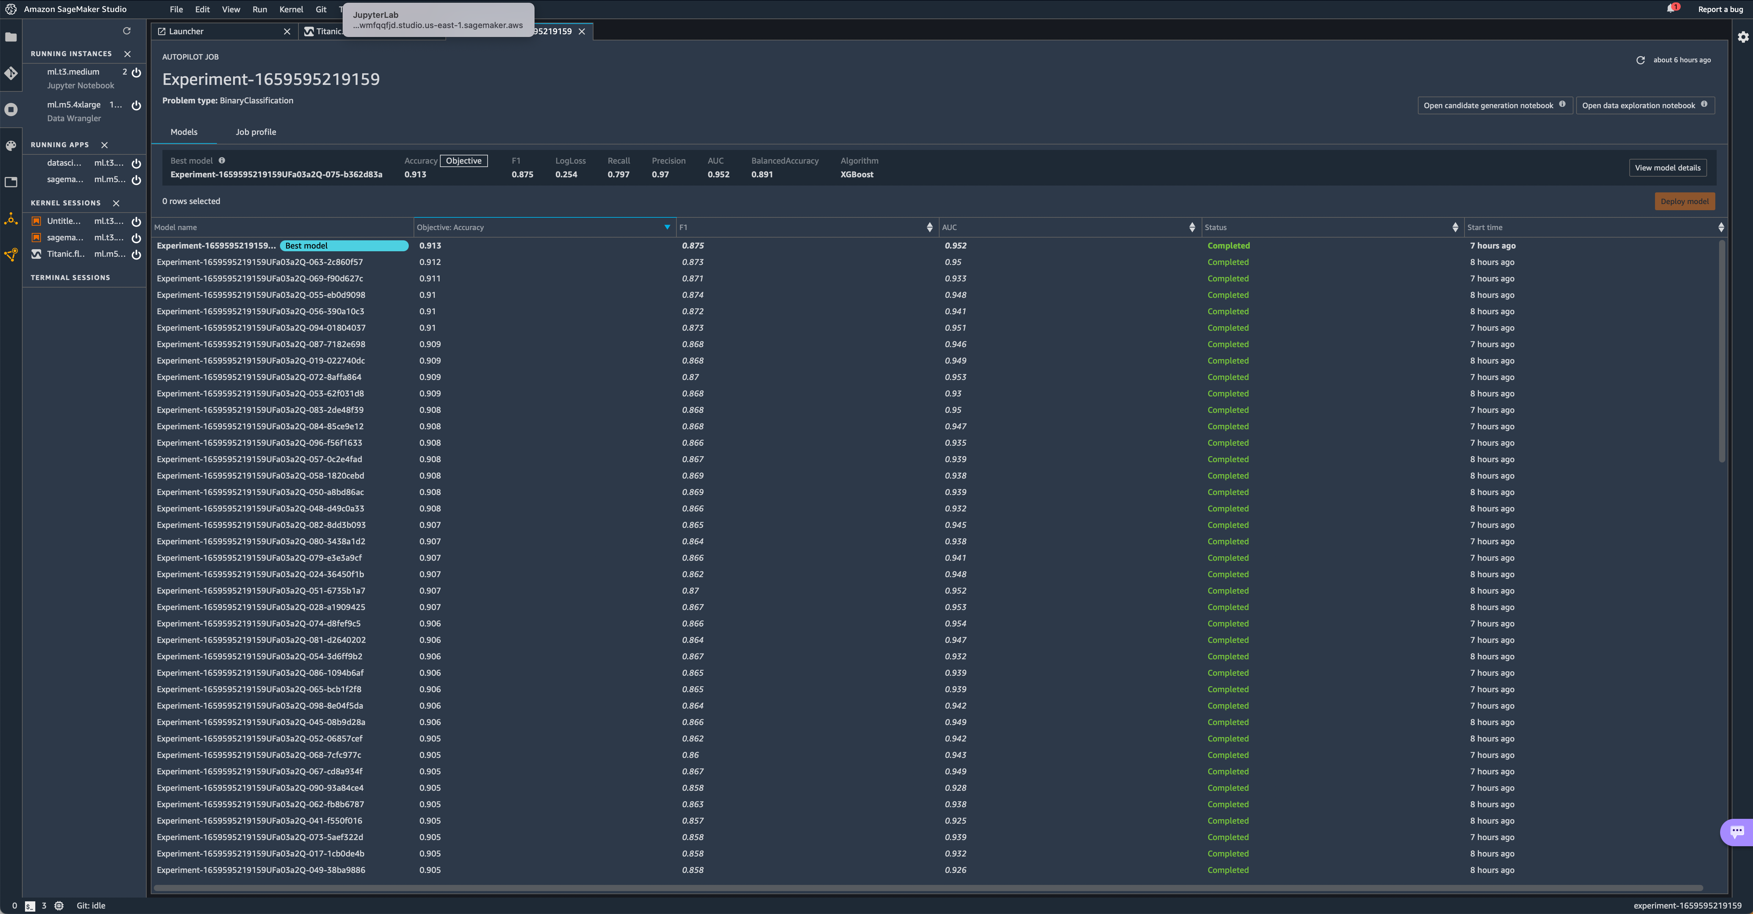Open the chat feedback bubble icon
The width and height of the screenshot is (1753, 914).
pos(1737,831)
